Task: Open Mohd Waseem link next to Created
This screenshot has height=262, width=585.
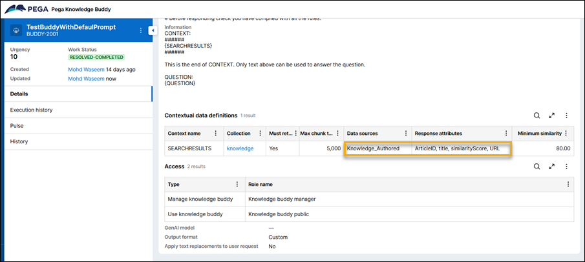Action: [86, 69]
